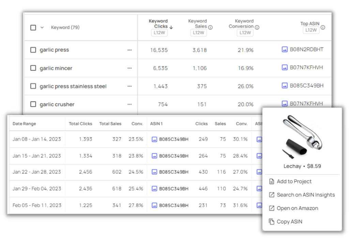Open B085C349BH link in Feb 05 - Feb 11 row

pos(174,205)
